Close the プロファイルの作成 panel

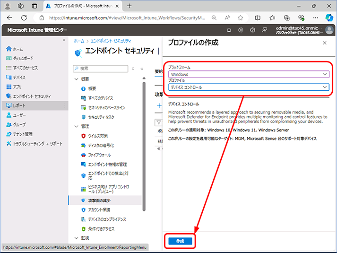point(325,43)
